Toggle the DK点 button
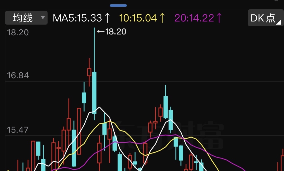This screenshot has height=171, width=284. pyautogui.click(x=266, y=18)
